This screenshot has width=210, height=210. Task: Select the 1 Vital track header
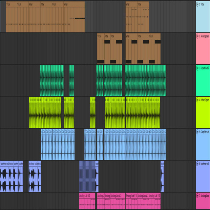[x=203, y=17]
